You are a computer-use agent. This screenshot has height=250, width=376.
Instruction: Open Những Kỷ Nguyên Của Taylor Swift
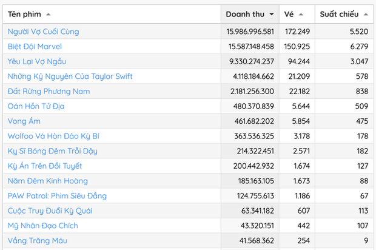[70, 76]
